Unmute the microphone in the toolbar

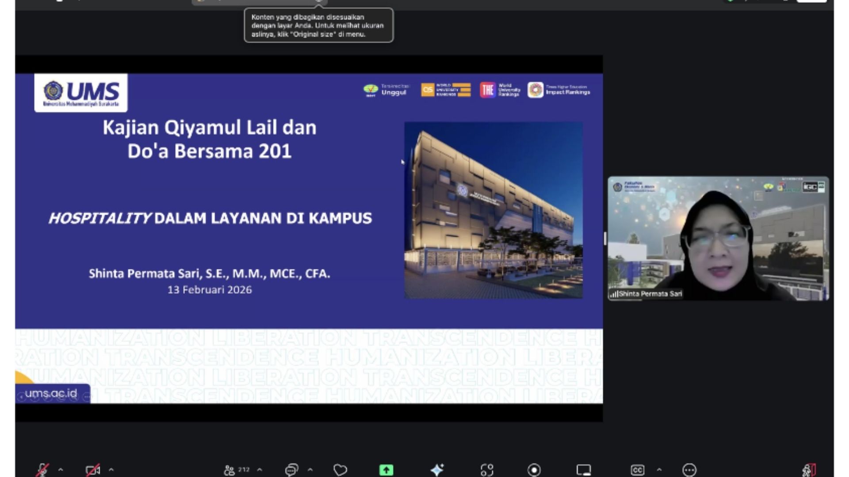[42, 470]
